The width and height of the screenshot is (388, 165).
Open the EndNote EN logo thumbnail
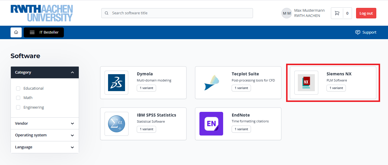[211, 124]
